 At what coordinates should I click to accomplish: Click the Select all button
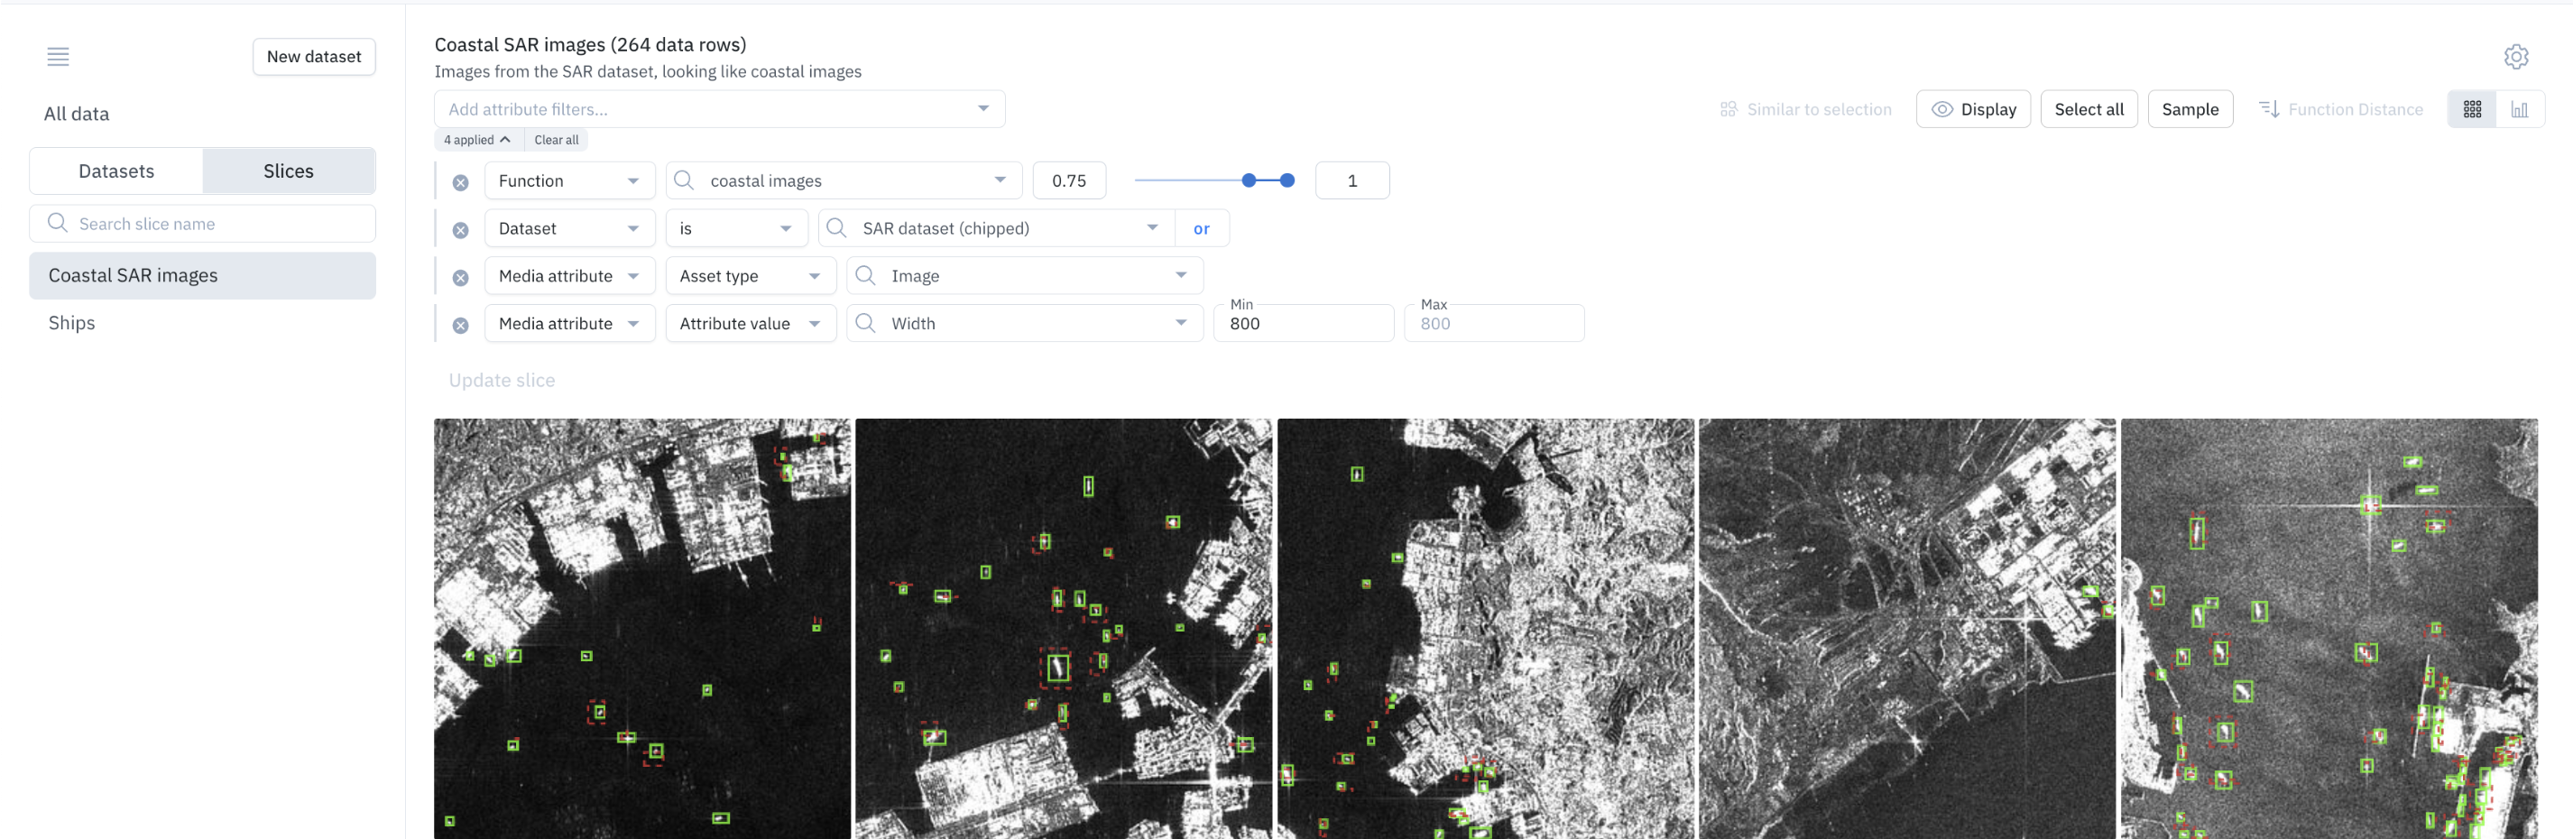click(2089, 109)
